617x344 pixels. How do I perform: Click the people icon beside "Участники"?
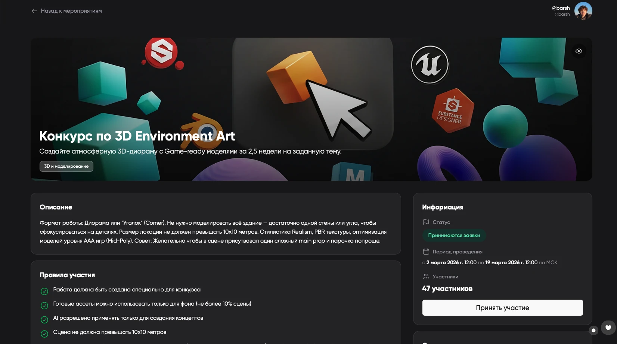point(426,277)
